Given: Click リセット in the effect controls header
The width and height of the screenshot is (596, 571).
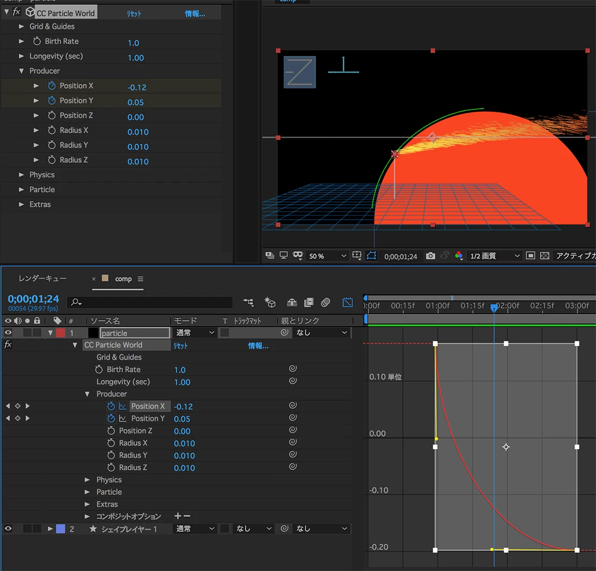Looking at the screenshot, I should pyautogui.click(x=134, y=13).
